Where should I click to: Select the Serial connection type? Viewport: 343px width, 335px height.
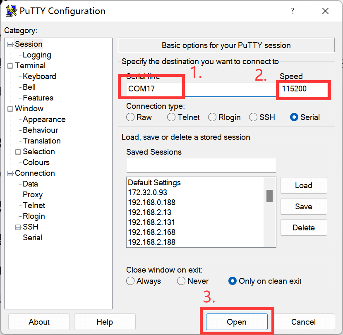pos(294,117)
